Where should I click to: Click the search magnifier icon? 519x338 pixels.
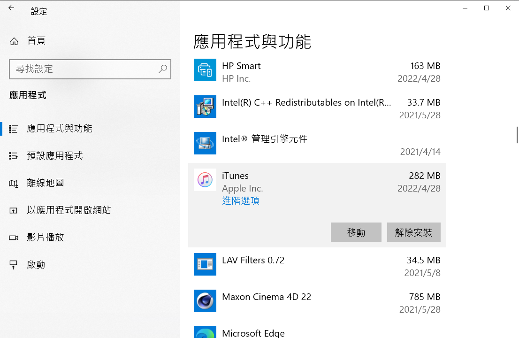[162, 69]
